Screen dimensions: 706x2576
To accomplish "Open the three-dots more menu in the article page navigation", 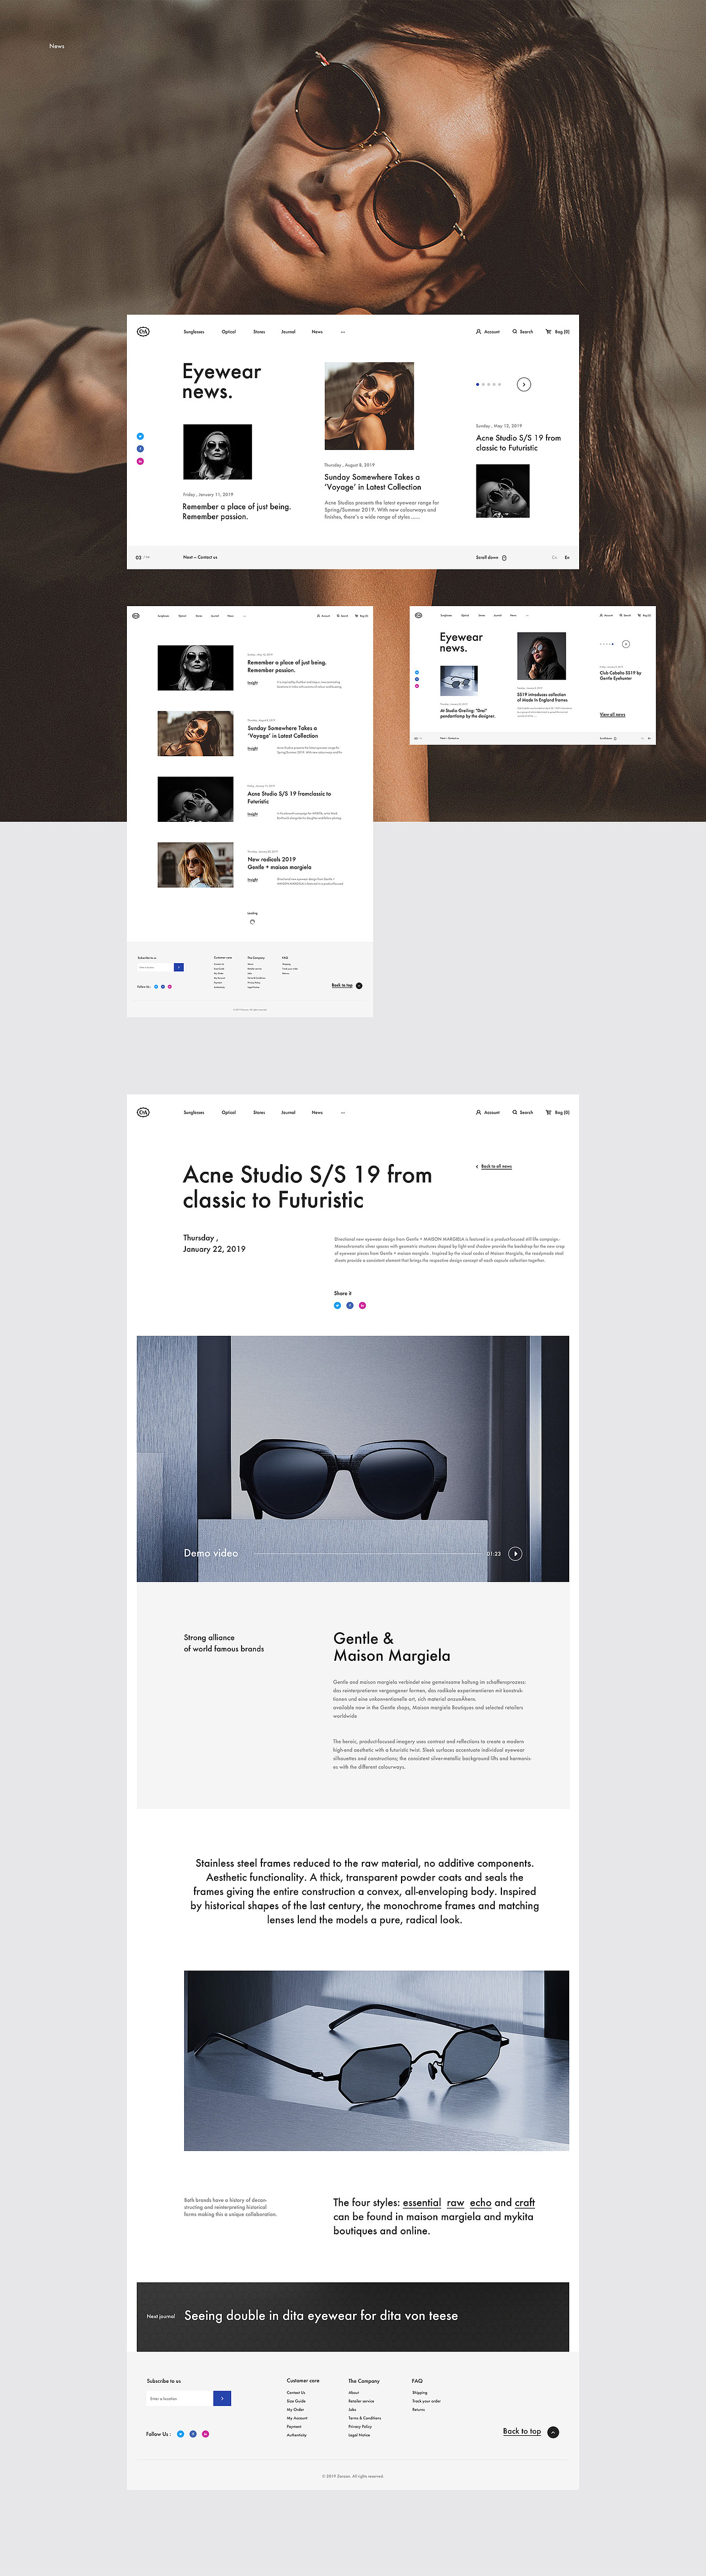I will [x=343, y=1112].
